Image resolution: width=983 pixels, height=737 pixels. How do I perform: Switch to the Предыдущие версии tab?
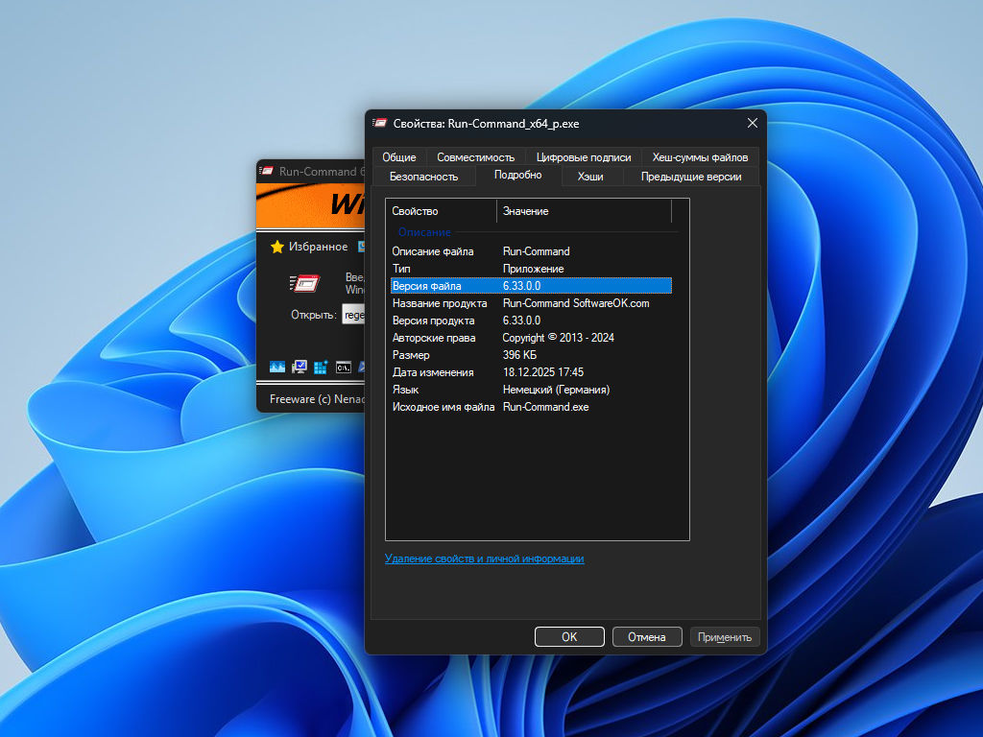[x=691, y=177]
